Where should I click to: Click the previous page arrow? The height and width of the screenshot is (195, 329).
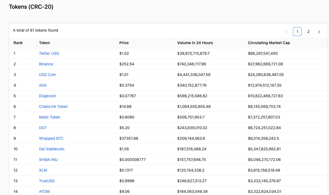(286, 32)
